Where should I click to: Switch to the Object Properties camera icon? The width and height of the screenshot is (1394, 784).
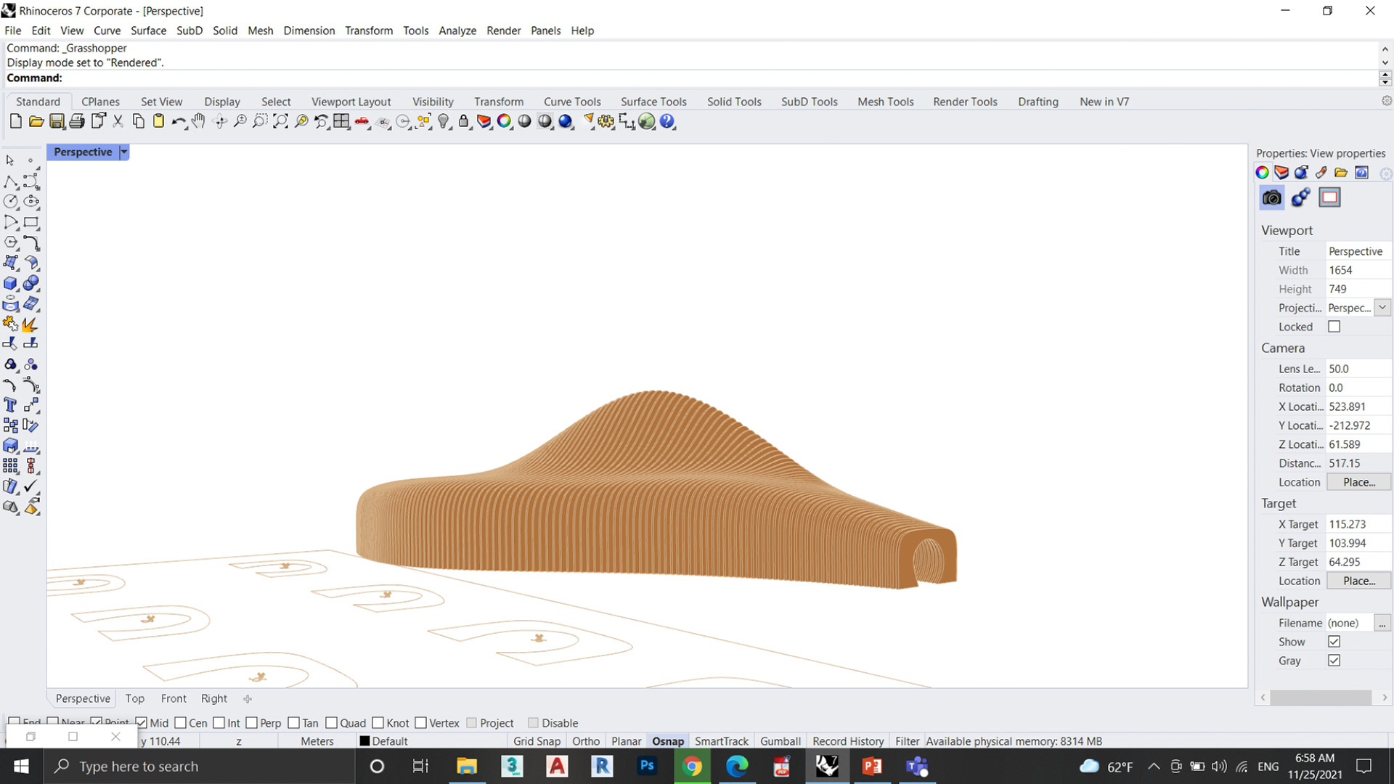(x=1271, y=197)
